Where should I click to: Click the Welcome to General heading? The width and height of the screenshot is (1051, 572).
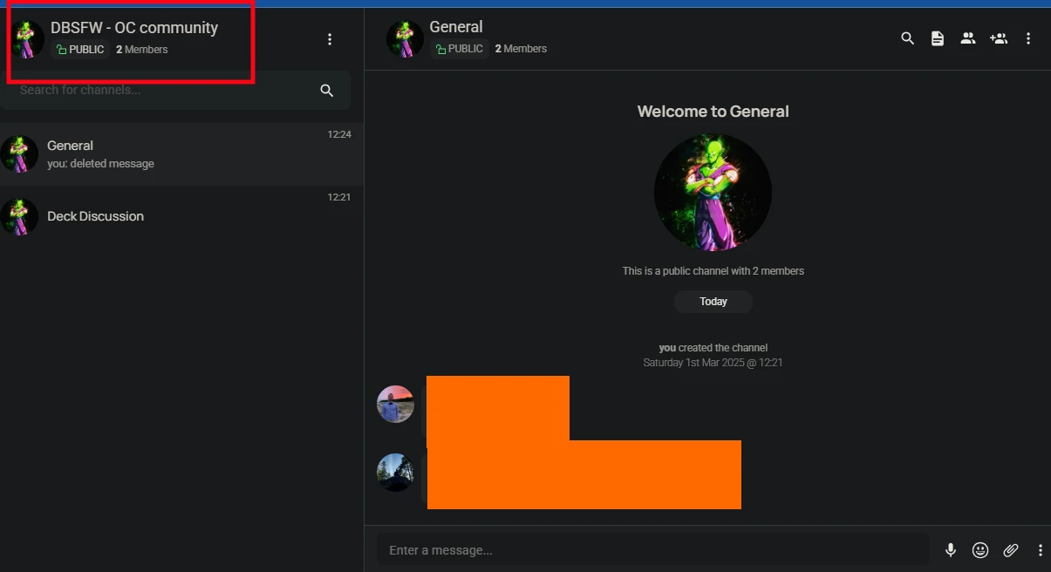tap(713, 112)
